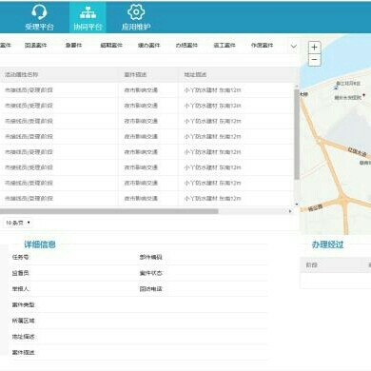Expand the chevron after the case tabs
371x371 pixels.
click(x=294, y=46)
